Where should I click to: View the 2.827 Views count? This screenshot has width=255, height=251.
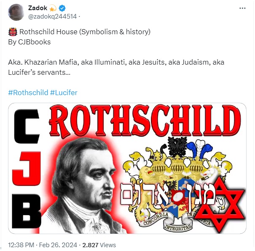[99, 245]
